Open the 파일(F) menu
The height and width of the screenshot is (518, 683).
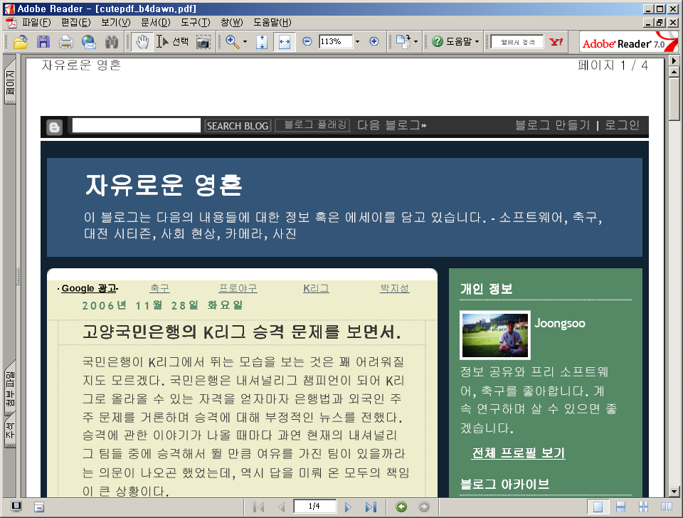point(36,22)
